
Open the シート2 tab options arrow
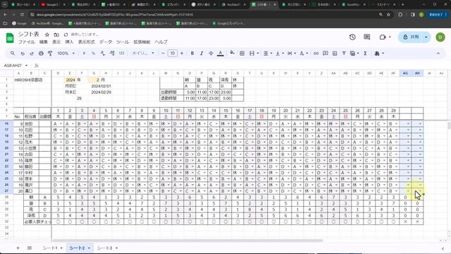tap(89, 248)
